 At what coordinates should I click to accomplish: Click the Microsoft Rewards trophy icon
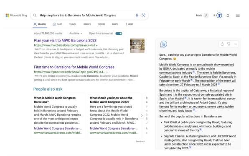pyautogui.click(x=219, y=16)
